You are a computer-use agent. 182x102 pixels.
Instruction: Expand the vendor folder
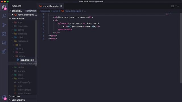click(21, 78)
